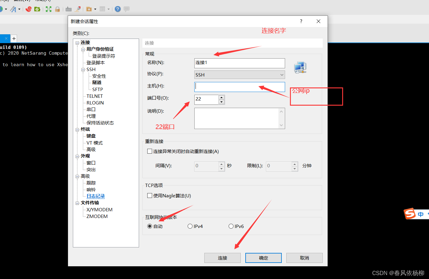Viewport: 429px width, 279px height.
Task: Collapse the 外观 tree node
Action: (x=77, y=156)
